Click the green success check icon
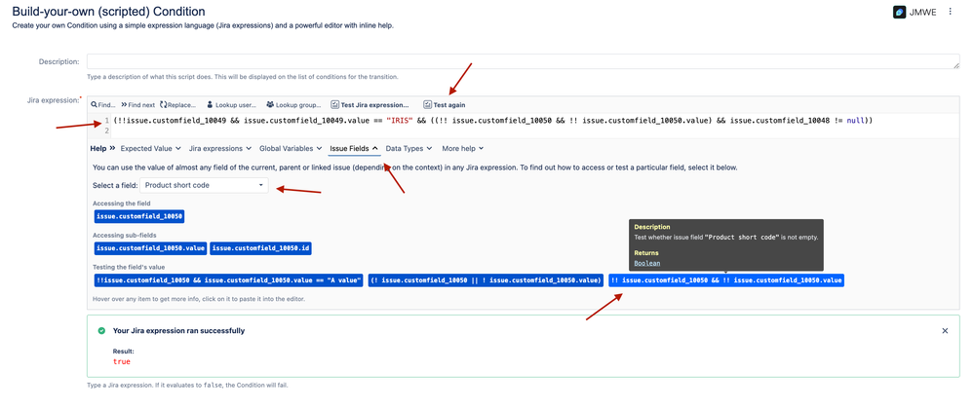 tap(101, 331)
